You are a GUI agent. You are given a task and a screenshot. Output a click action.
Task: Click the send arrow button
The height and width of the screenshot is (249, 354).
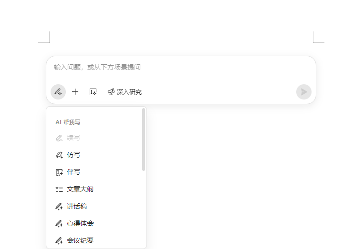(304, 92)
